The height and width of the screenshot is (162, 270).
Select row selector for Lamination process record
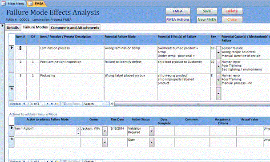click(12, 52)
